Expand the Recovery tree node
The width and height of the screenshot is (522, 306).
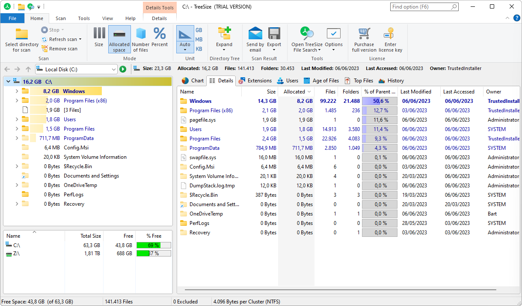(x=17, y=204)
